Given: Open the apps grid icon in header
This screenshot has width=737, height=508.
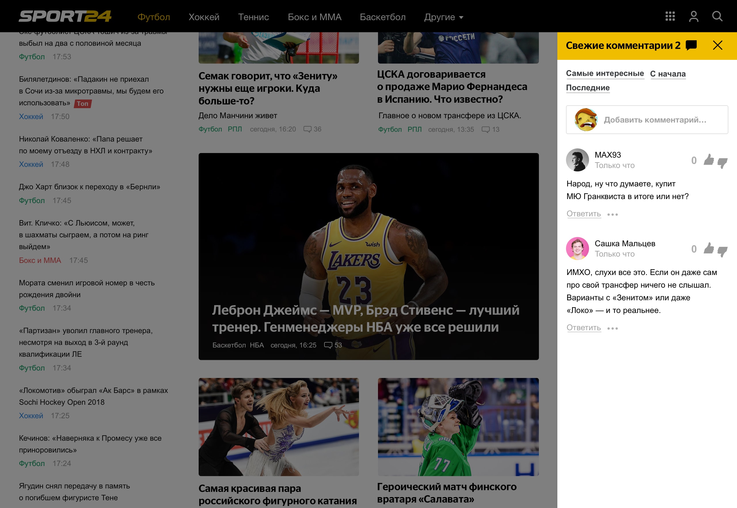Looking at the screenshot, I should 670,16.
